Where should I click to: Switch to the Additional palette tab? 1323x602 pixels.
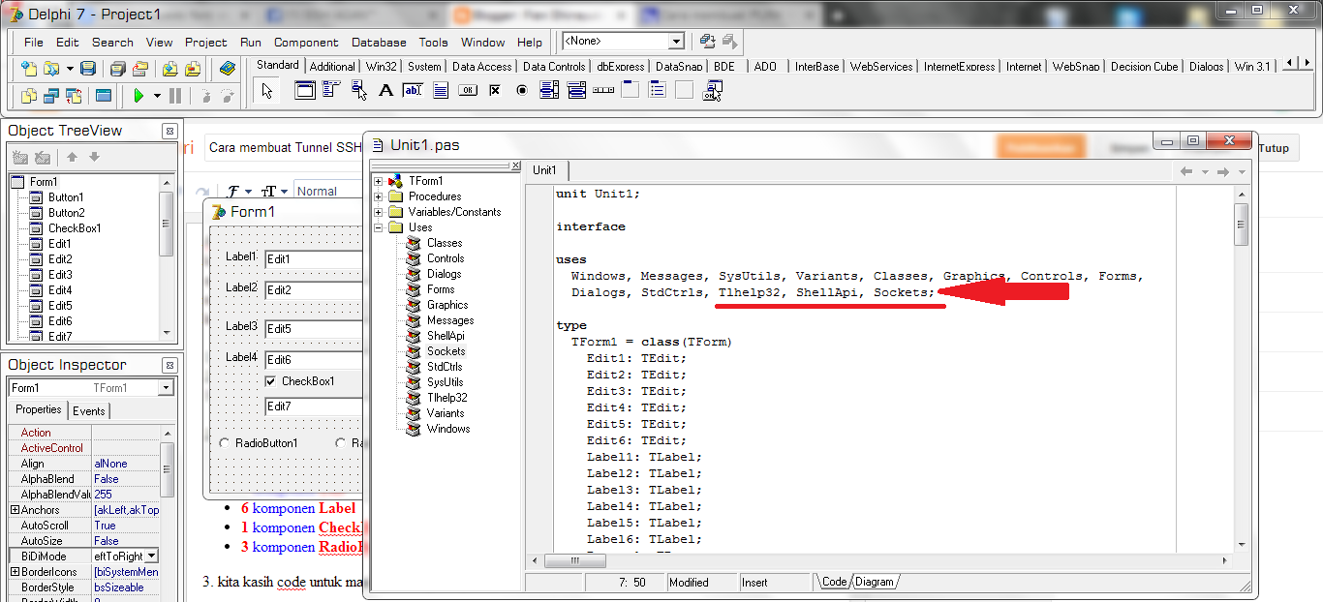332,67
